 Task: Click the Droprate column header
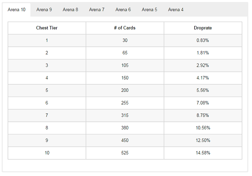pyautogui.click(x=203, y=28)
